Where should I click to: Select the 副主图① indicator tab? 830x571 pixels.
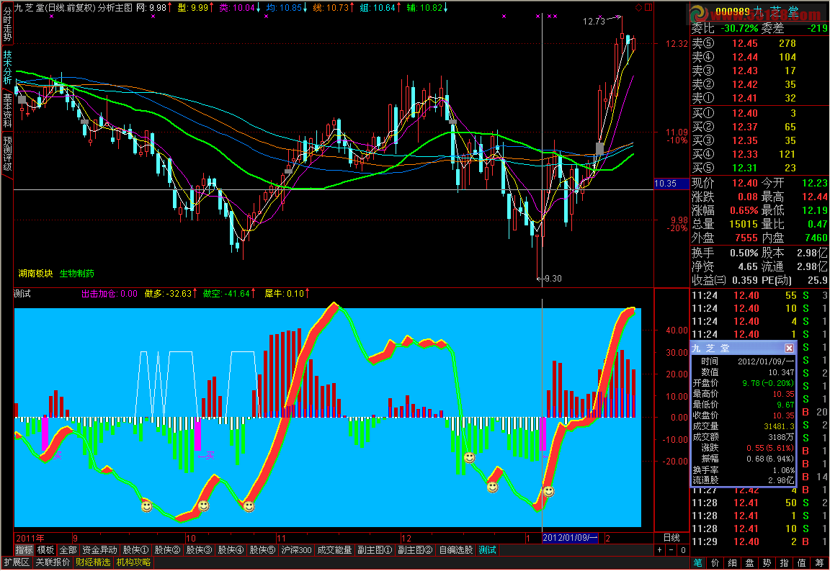tap(375, 550)
